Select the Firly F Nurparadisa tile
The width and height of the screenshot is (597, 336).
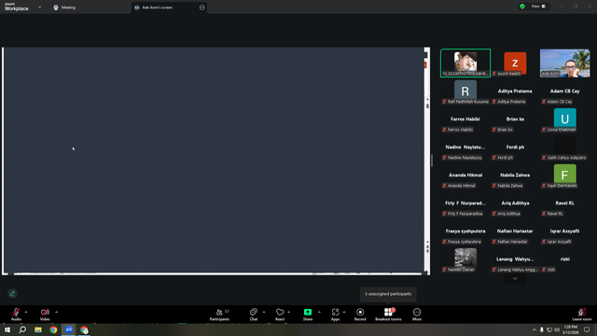point(465,203)
